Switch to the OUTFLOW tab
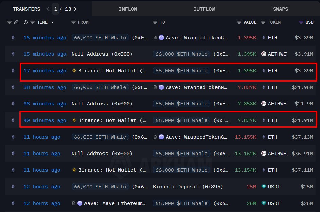The height and width of the screenshot is (212, 320). tap(204, 9)
